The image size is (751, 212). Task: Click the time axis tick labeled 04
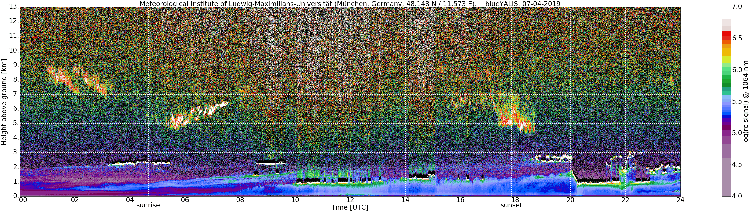pos(130,200)
